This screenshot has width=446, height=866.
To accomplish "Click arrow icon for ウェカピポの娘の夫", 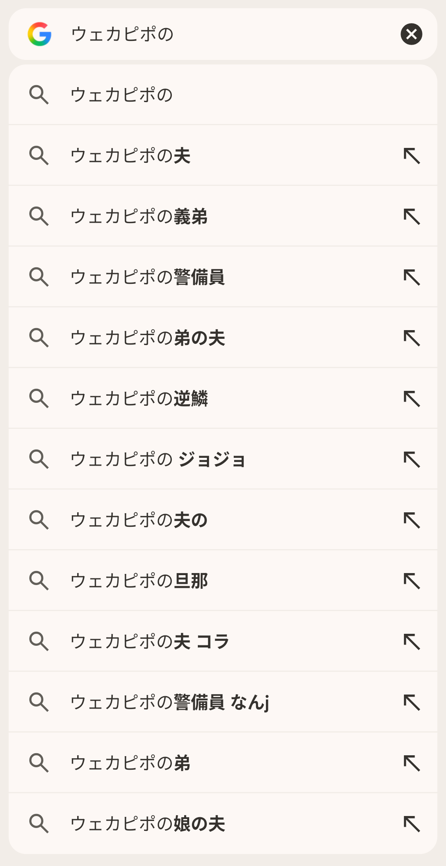I will [x=412, y=823].
